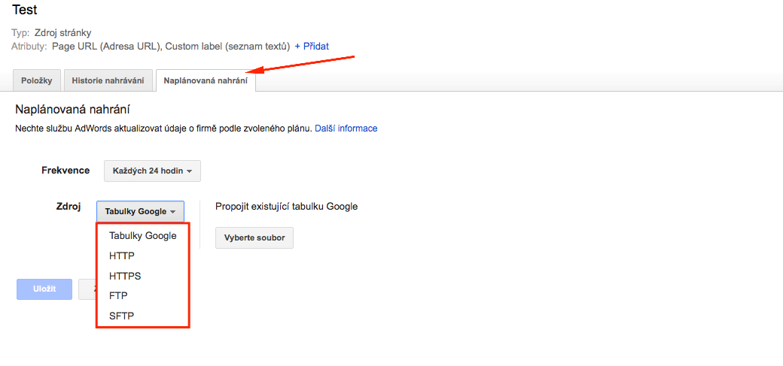The width and height of the screenshot is (783, 366).
Task: Click the 'Test' page title
Action: pyautogui.click(x=25, y=10)
